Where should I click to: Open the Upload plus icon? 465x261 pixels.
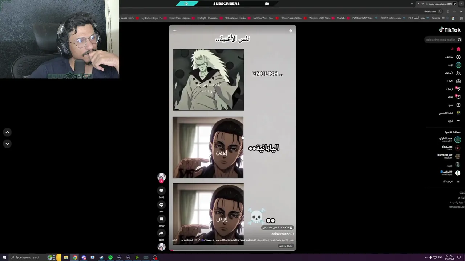click(x=458, y=105)
